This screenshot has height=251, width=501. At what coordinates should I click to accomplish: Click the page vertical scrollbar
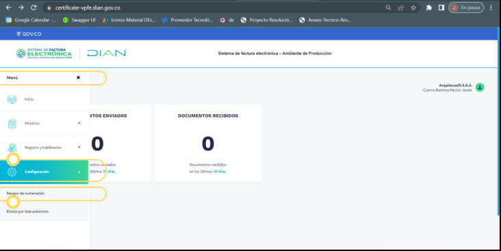[499, 121]
